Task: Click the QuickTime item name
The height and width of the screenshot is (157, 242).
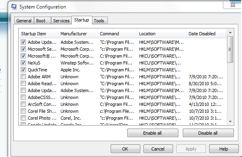Action: click(37, 70)
